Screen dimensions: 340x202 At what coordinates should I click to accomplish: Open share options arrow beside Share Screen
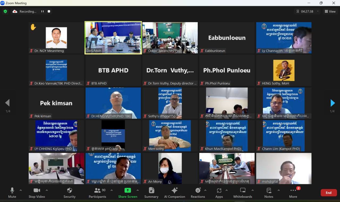[138, 190]
